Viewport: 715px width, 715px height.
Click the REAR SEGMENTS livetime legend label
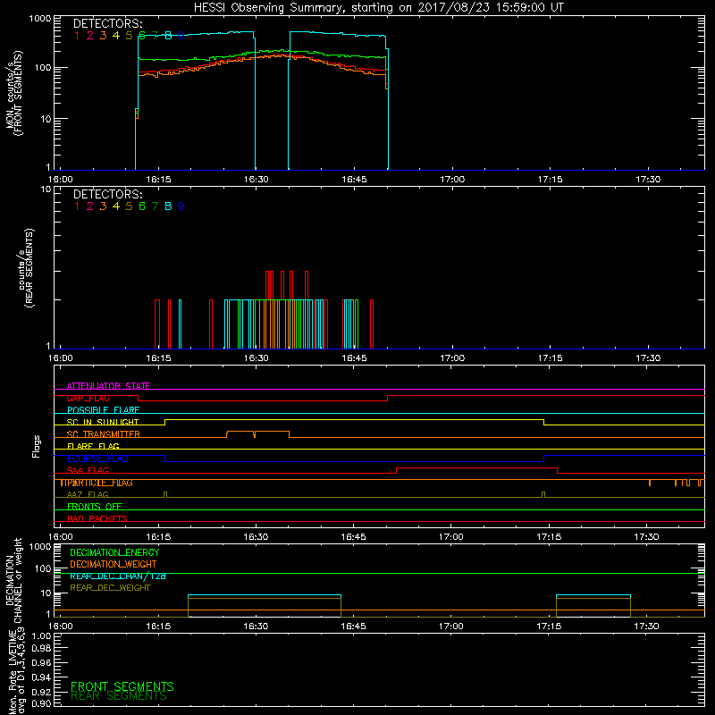pyautogui.click(x=119, y=696)
